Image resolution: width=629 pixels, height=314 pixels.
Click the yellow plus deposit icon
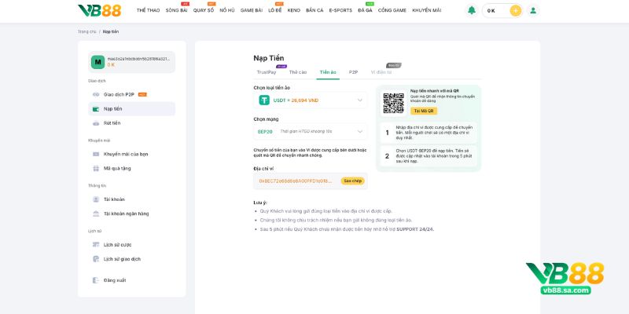(516, 10)
